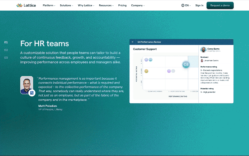This screenshot has width=249, height=156.
Task: Click Jonathan Castro reviewer avatar
Action: pos(202,61)
